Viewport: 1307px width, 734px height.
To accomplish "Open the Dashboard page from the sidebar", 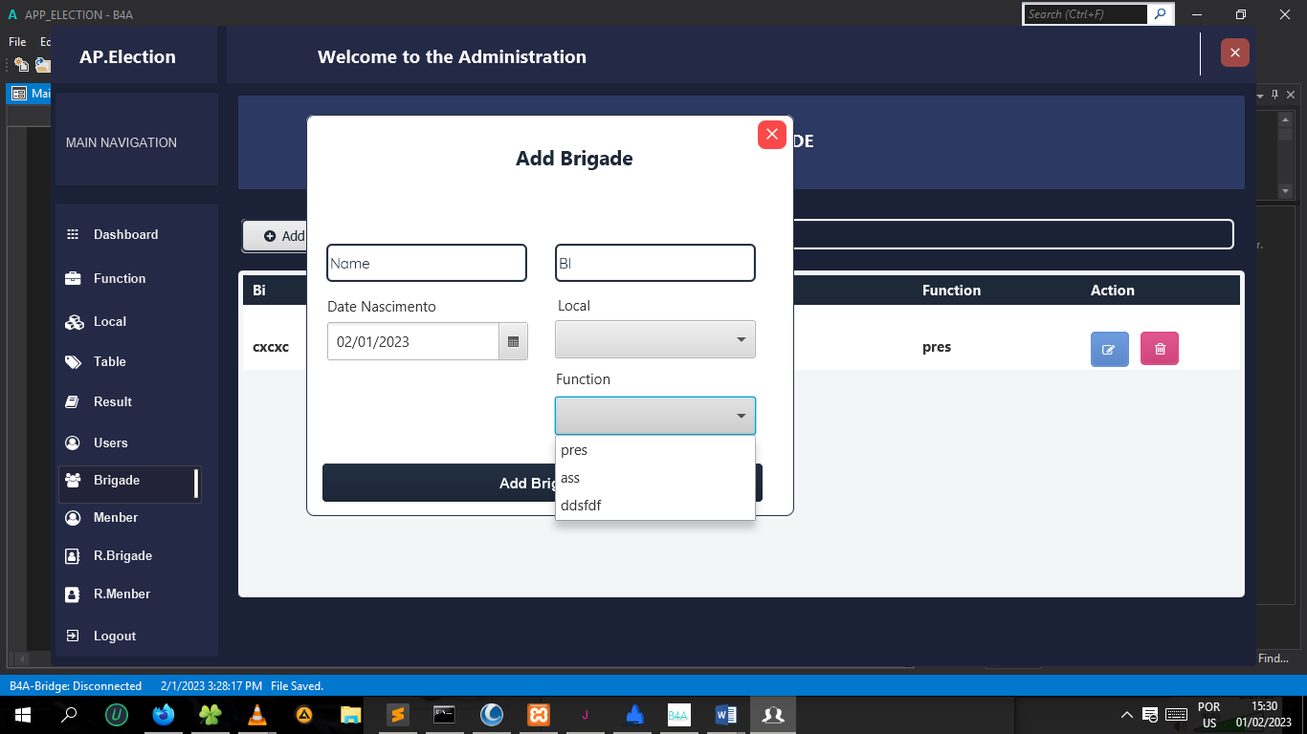I will pos(126,235).
